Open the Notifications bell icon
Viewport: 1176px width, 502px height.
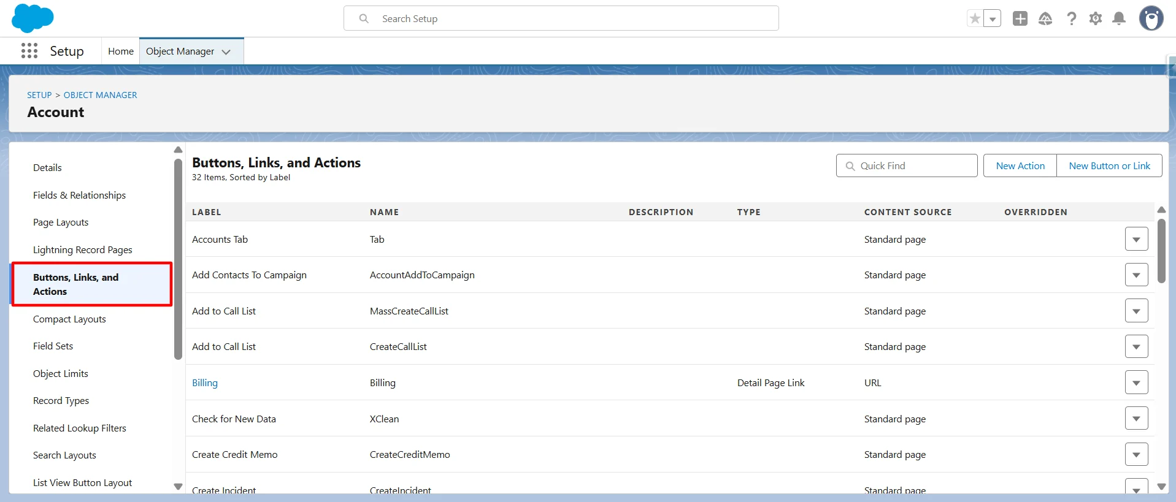tap(1119, 18)
